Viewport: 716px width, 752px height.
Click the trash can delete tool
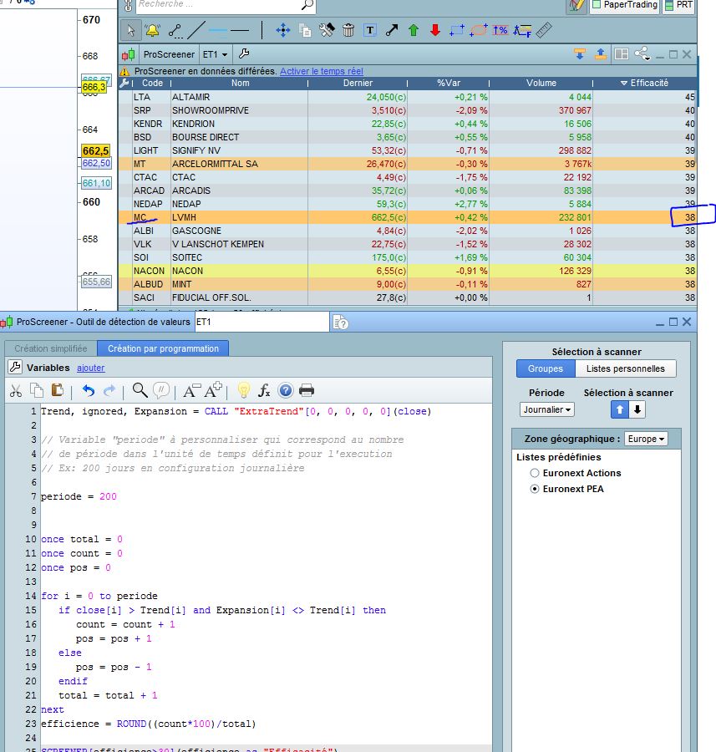348,31
